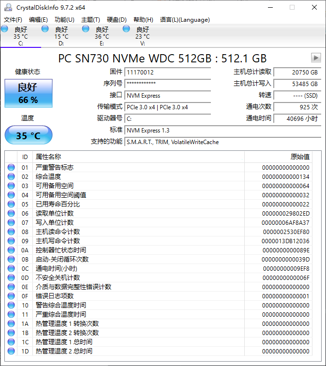Click the status icon for 已用寿命百分比
The height and width of the screenshot is (366, 326).
11,204
